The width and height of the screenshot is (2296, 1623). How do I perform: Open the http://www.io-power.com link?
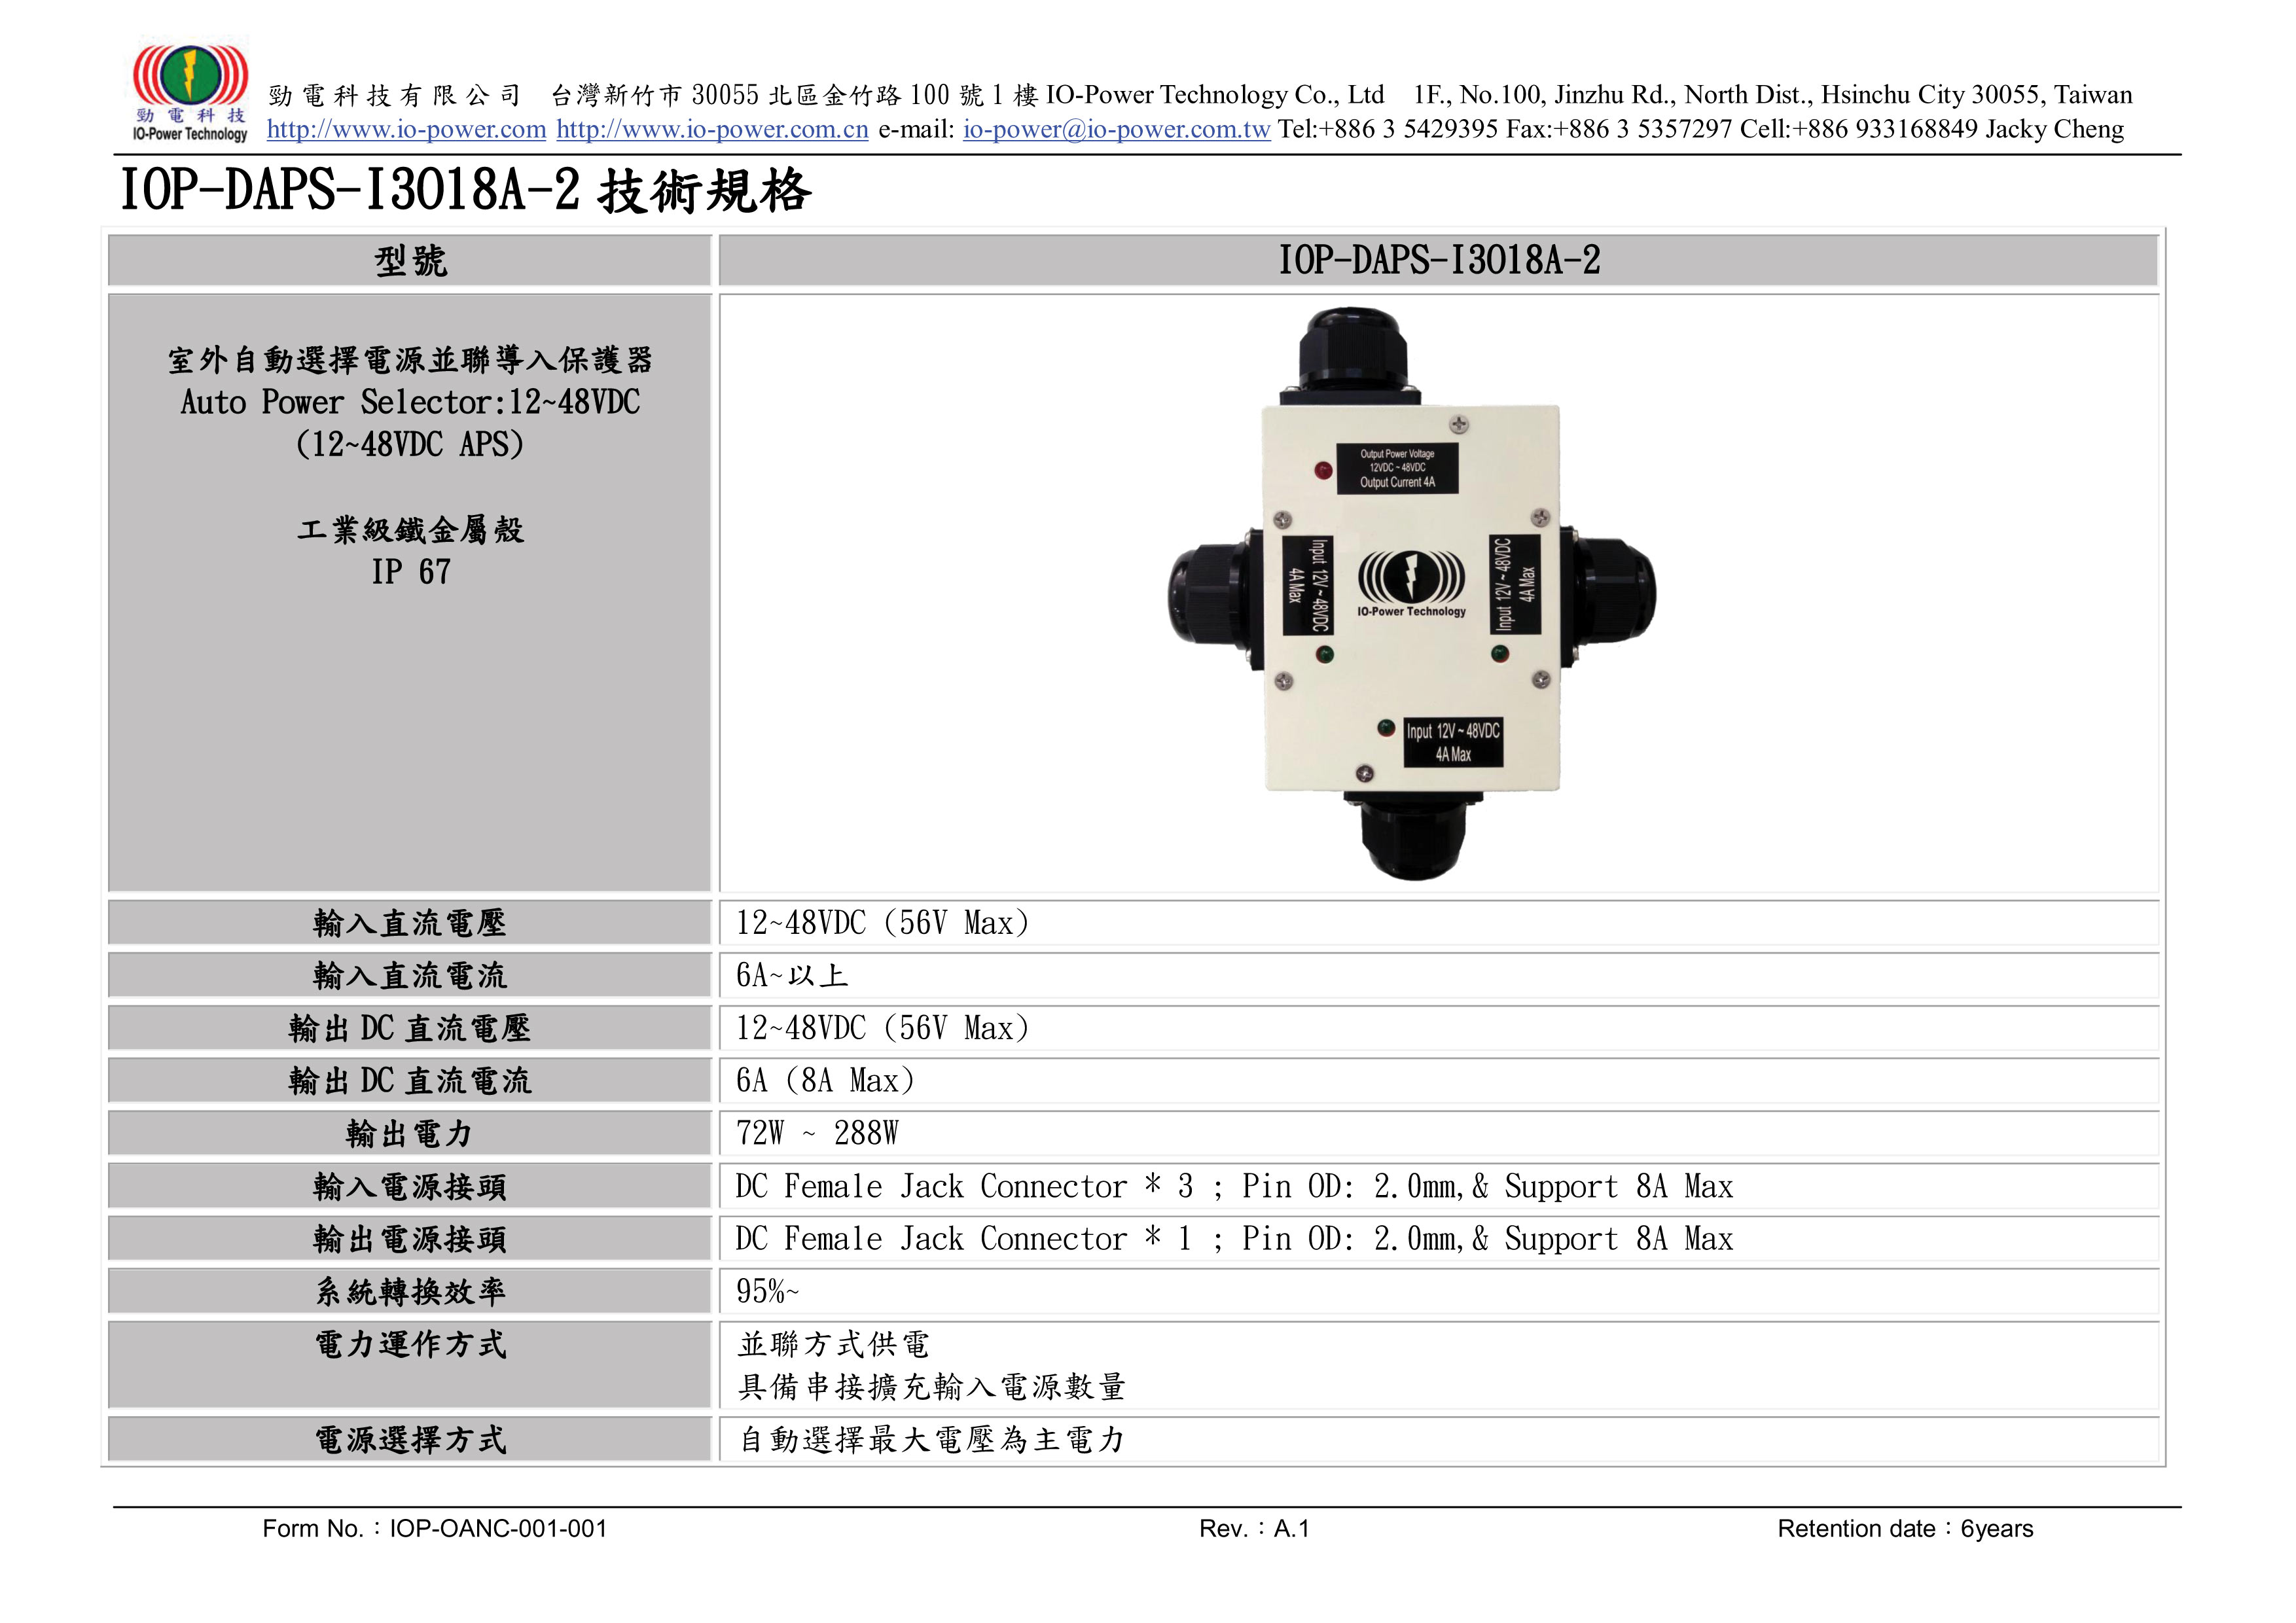(406, 130)
